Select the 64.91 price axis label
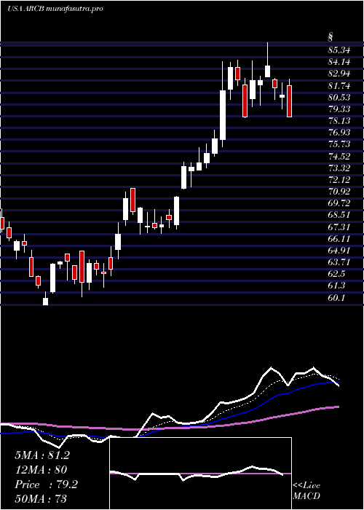Image resolution: width=364 pixels, height=510 pixels. [x=339, y=251]
